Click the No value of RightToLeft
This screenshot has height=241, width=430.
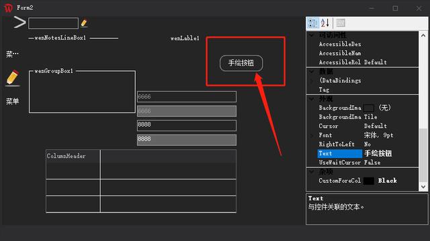coord(368,145)
